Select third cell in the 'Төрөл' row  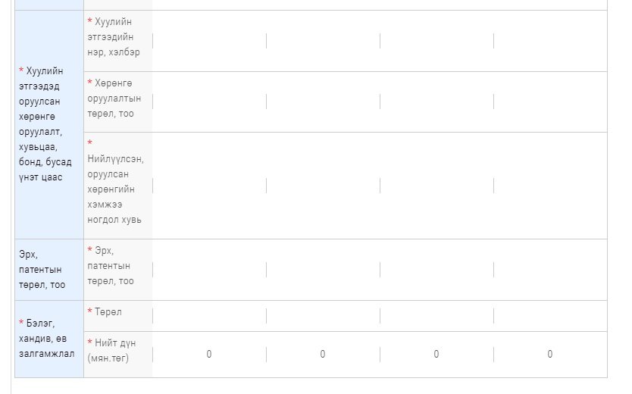tap(436, 316)
